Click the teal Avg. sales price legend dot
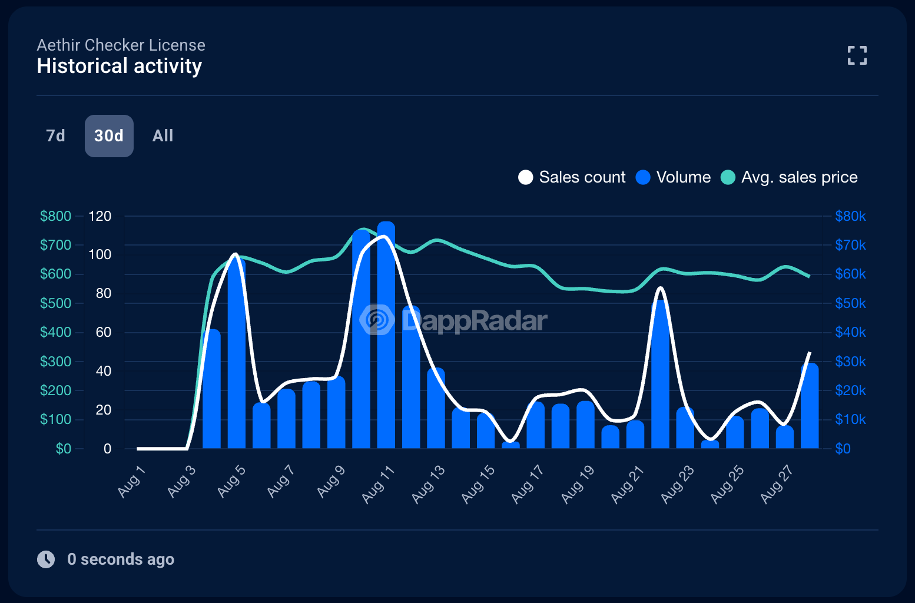Viewport: 915px width, 603px height. pos(728,177)
